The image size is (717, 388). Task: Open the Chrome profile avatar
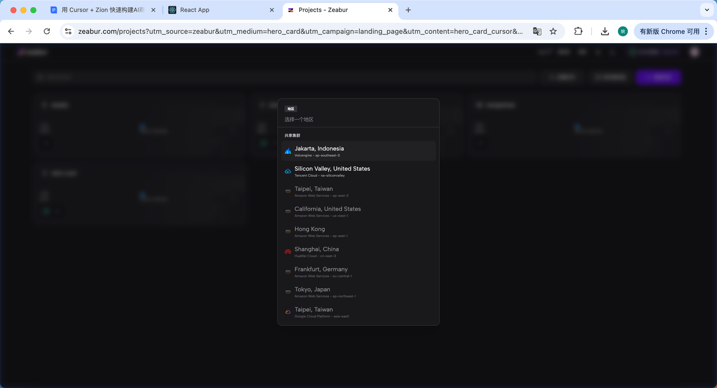(x=623, y=31)
